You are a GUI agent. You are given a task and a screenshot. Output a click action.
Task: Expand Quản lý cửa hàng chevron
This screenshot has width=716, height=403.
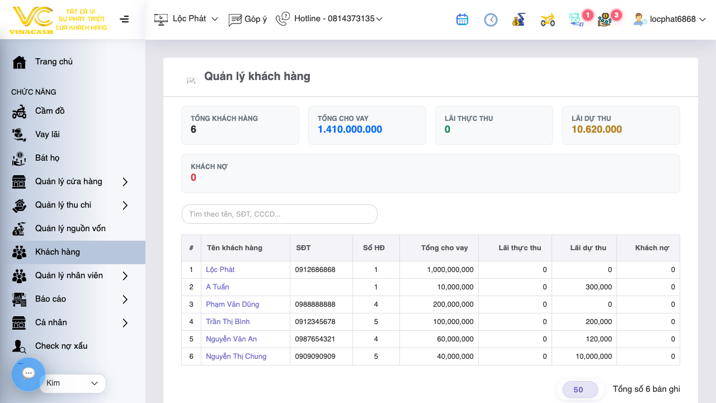[125, 181]
